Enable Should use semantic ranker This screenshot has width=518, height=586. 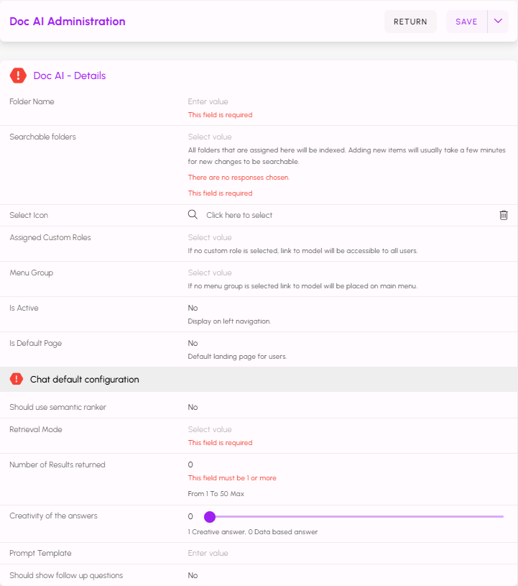[193, 407]
